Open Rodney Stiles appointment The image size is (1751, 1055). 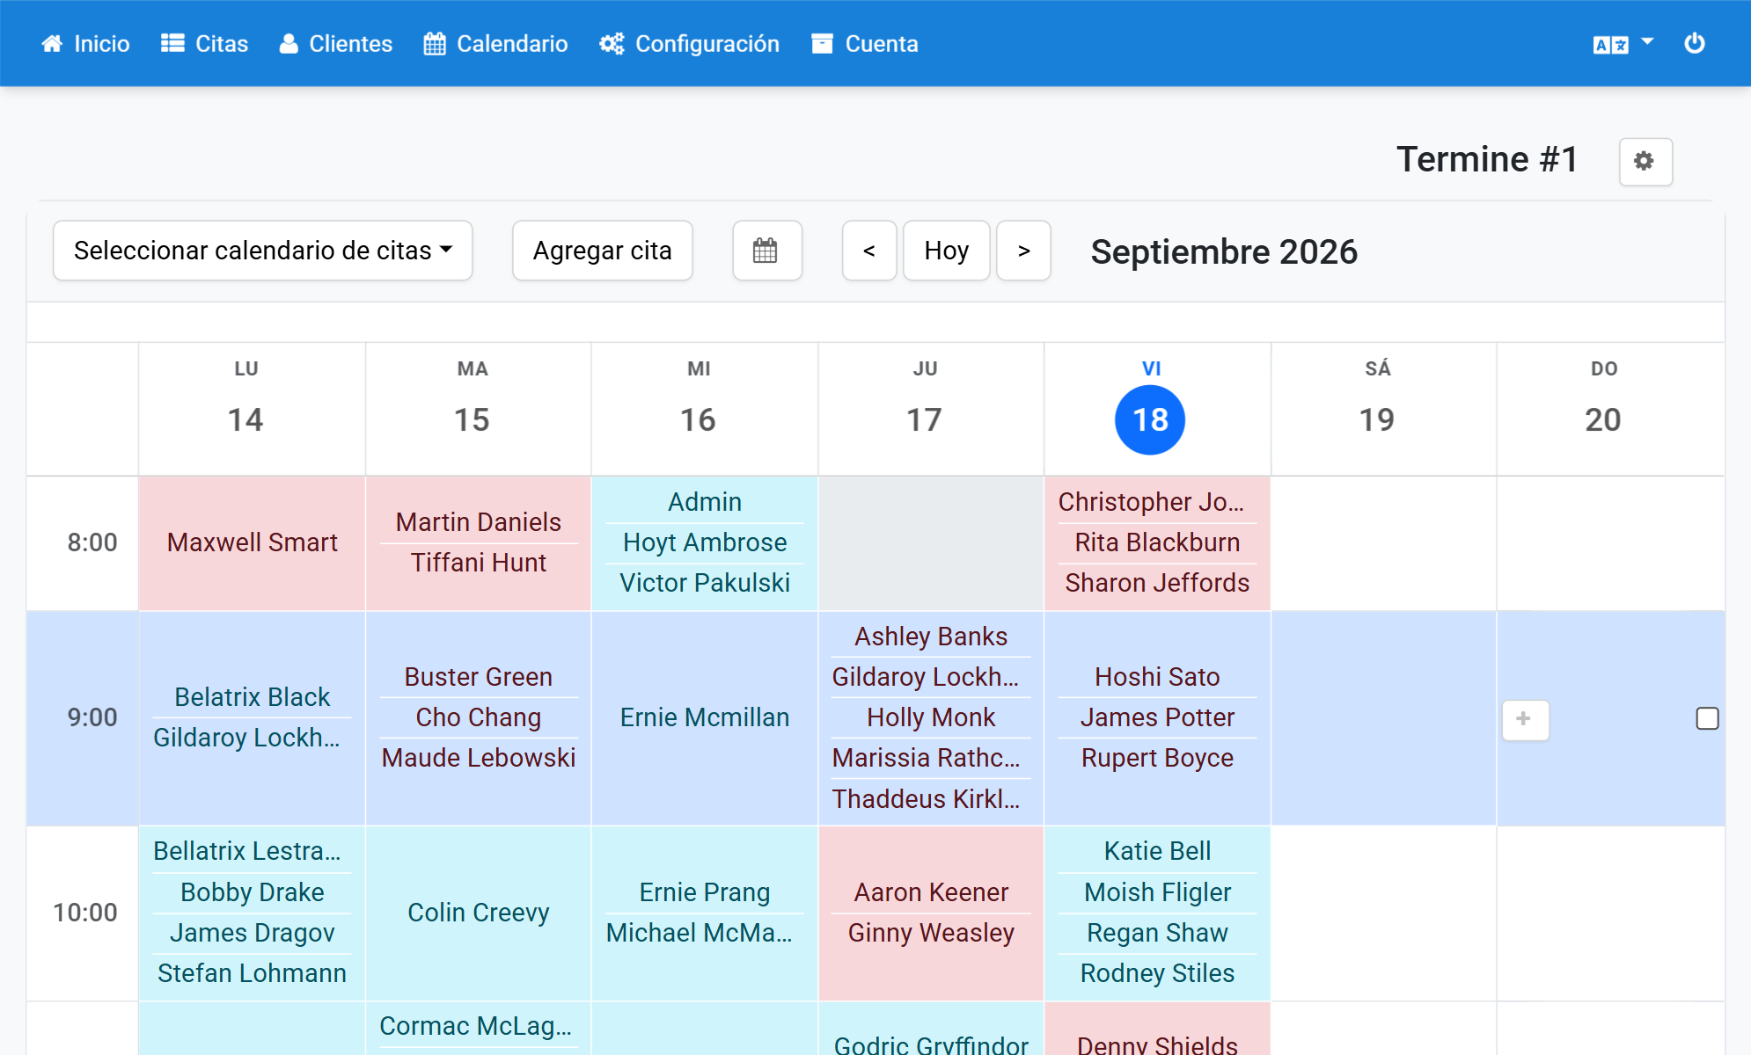point(1157,973)
